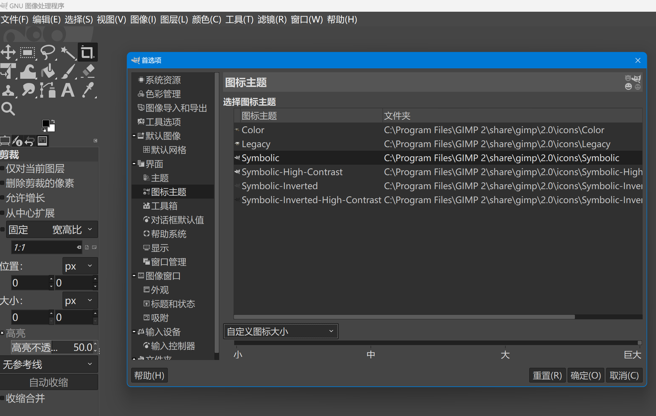Select the Free Select lasso tool

point(48,52)
